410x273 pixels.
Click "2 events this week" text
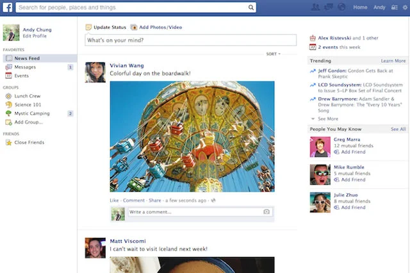pos(339,47)
